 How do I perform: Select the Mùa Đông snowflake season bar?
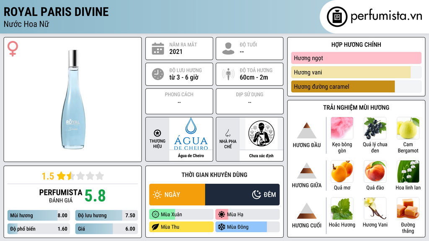[247, 227]
